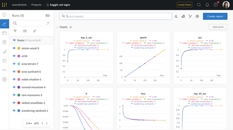Image resolution: width=233 pixels, height=130 pixels.
Task: Open the rare-resonance-3 run name
Action: click(32, 95)
